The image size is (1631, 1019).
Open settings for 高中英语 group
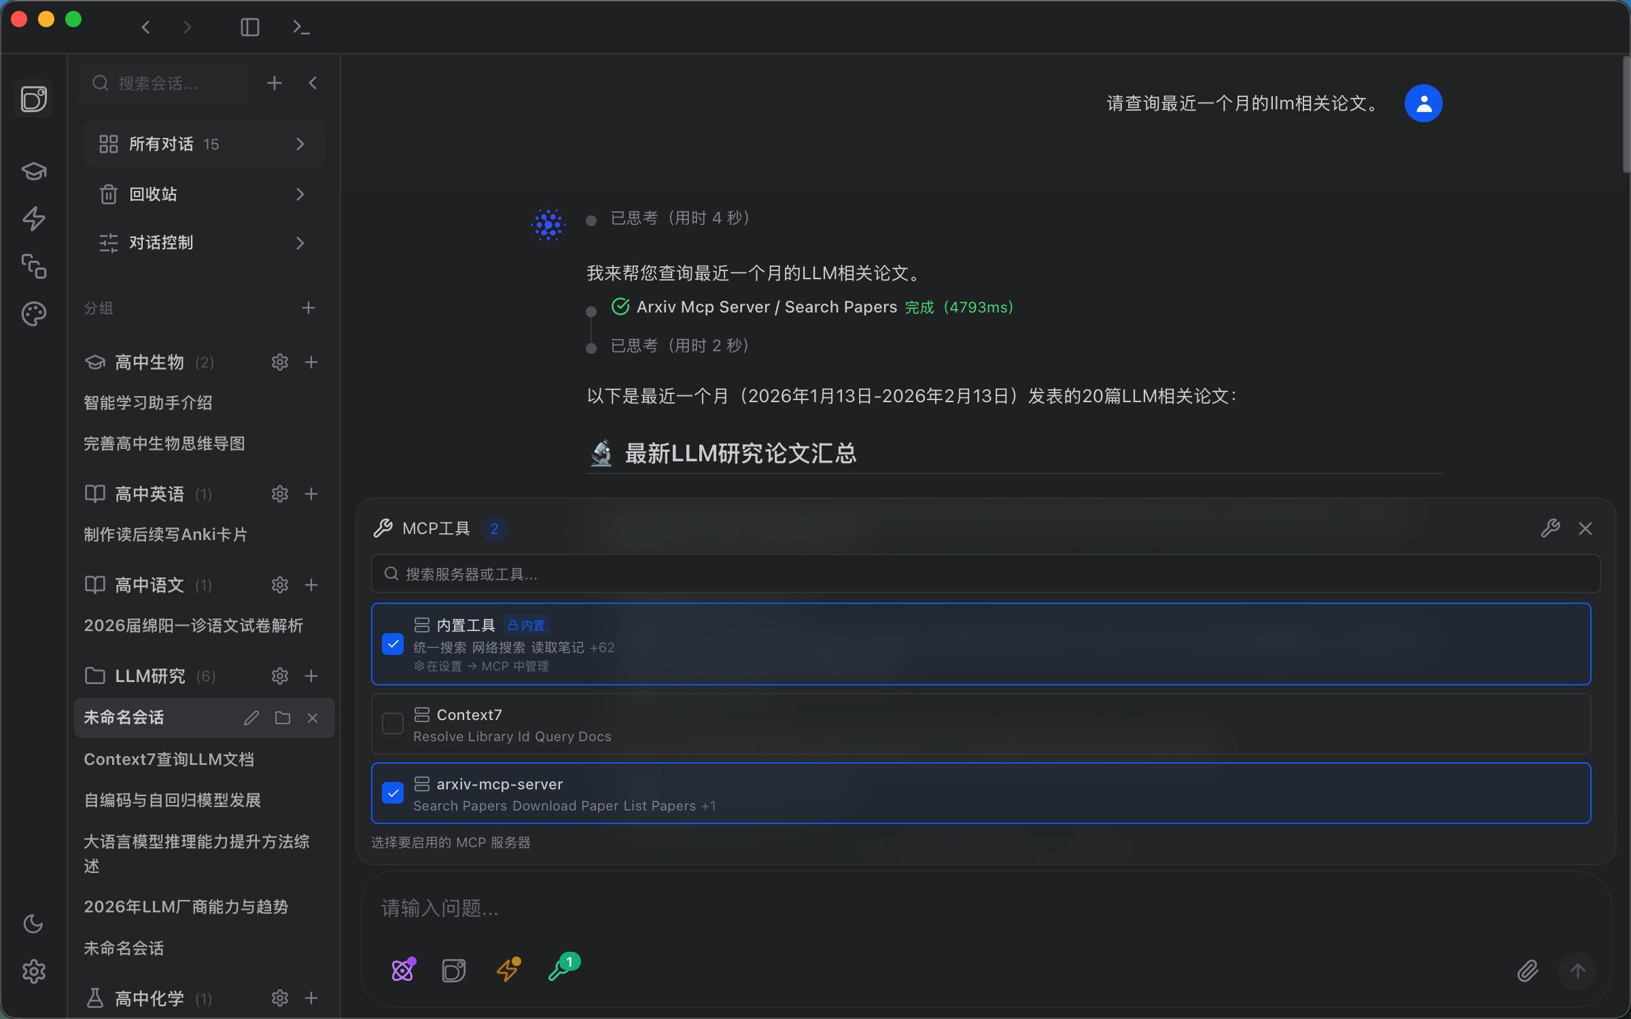pyautogui.click(x=280, y=494)
